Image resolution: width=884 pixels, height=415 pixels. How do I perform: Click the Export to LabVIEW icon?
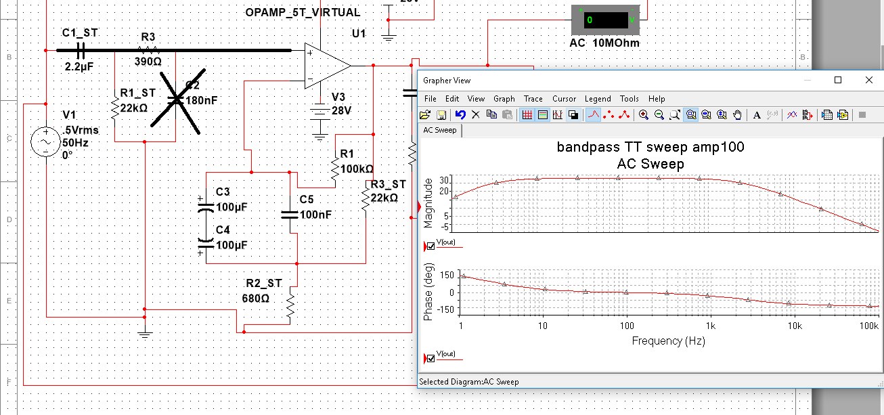tap(843, 115)
